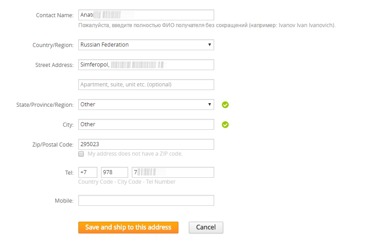Viewport: 389px width, 247px height.
Task: Click green checkmark icon beside City field
Action: pos(225,125)
